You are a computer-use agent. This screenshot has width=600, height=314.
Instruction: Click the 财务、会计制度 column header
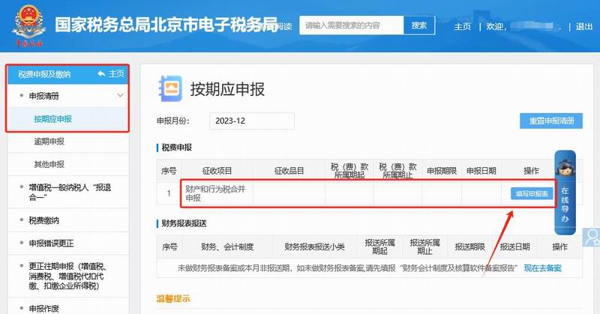click(227, 247)
